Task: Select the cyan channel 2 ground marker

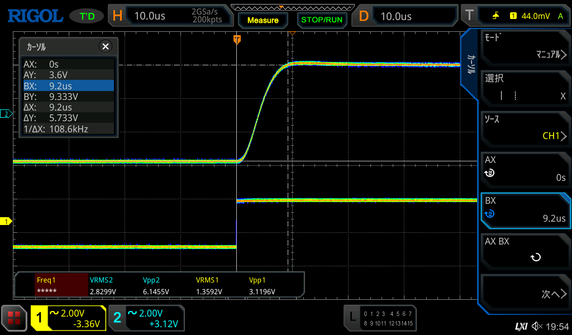Action: coord(6,114)
